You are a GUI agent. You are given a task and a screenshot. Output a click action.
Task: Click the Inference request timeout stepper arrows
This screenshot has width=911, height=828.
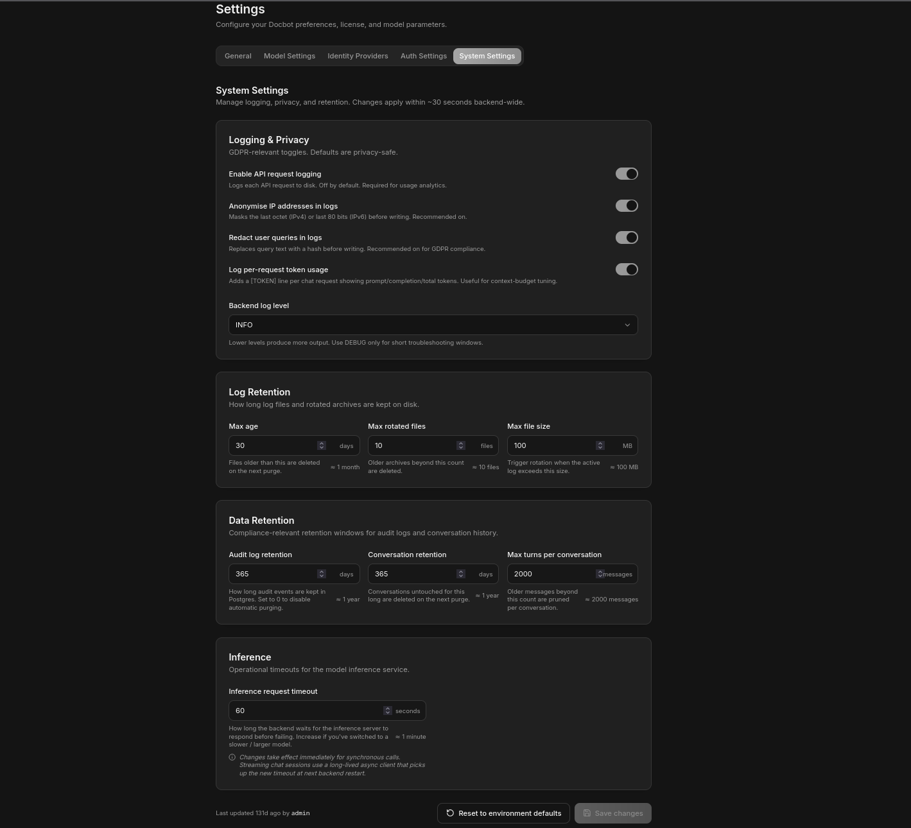coord(388,711)
